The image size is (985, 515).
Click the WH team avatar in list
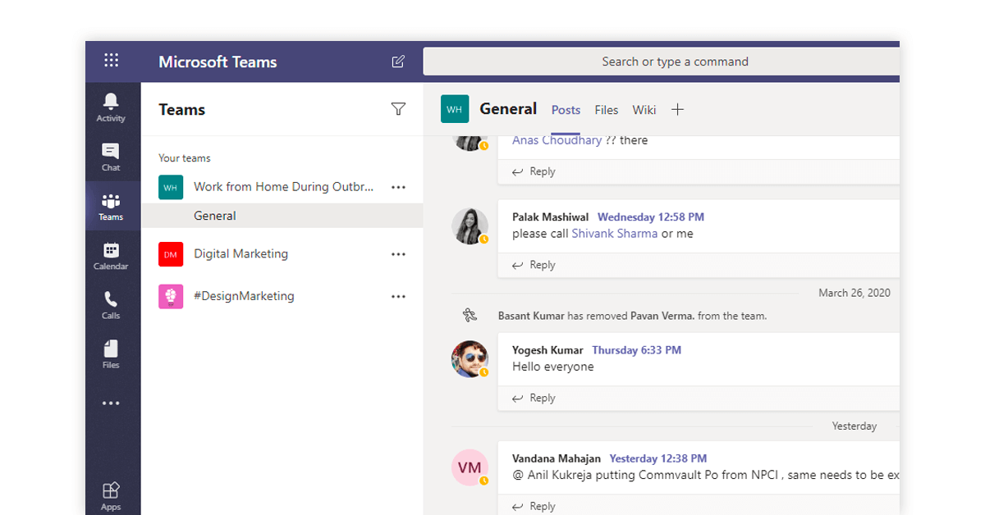click(171, 187)
